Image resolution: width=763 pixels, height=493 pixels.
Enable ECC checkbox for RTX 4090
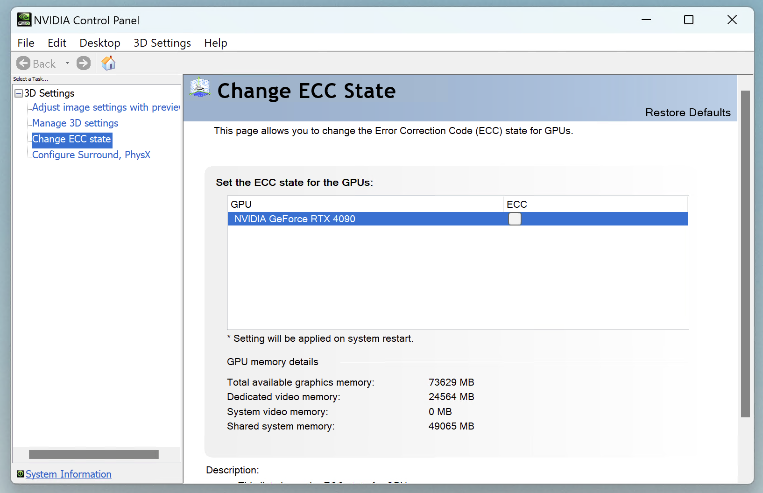pyautogui.click(x=515, y=219)
